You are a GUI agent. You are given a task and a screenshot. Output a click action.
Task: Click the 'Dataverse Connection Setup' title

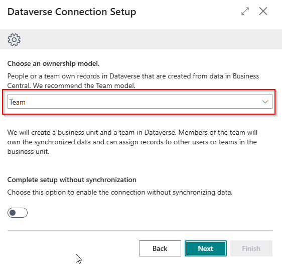pos(72,12)
